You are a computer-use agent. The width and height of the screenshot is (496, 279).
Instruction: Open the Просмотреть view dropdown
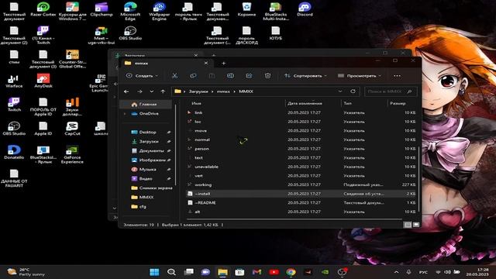pyautogui.click(x=360, y=76)
